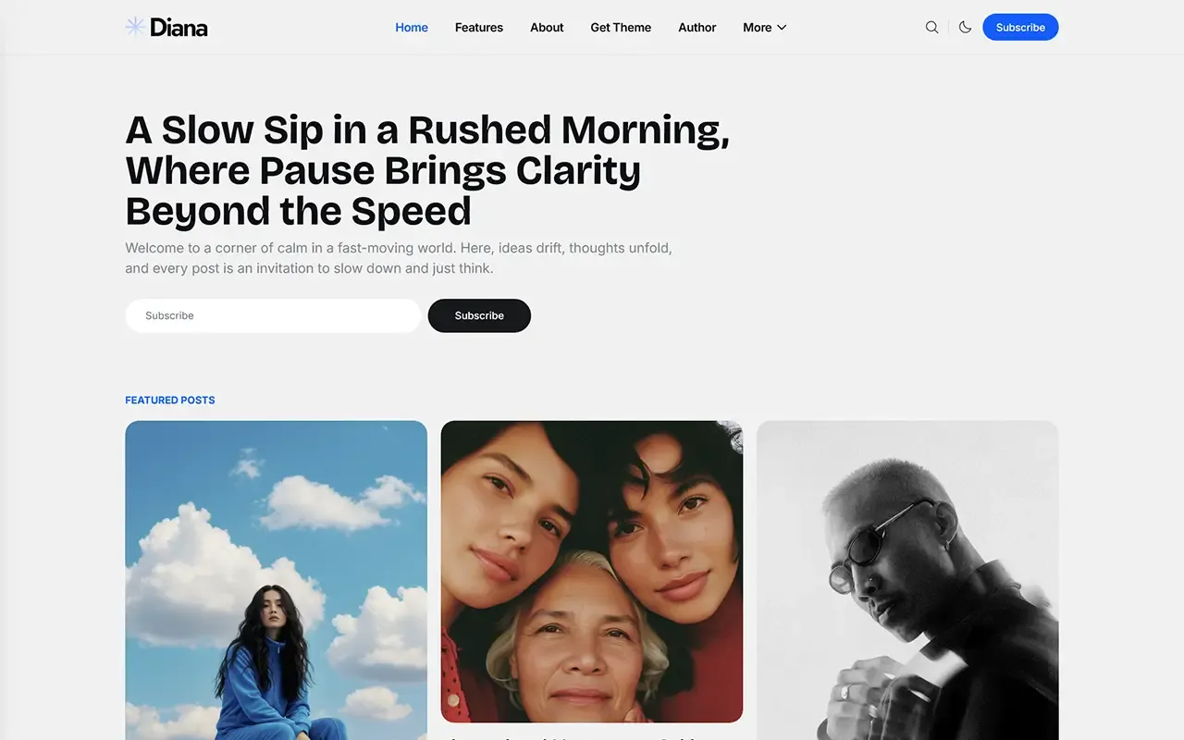This screenshot has height=740, width=1184.
Task: Go to the Features page
Action: (x=479, y=28)
